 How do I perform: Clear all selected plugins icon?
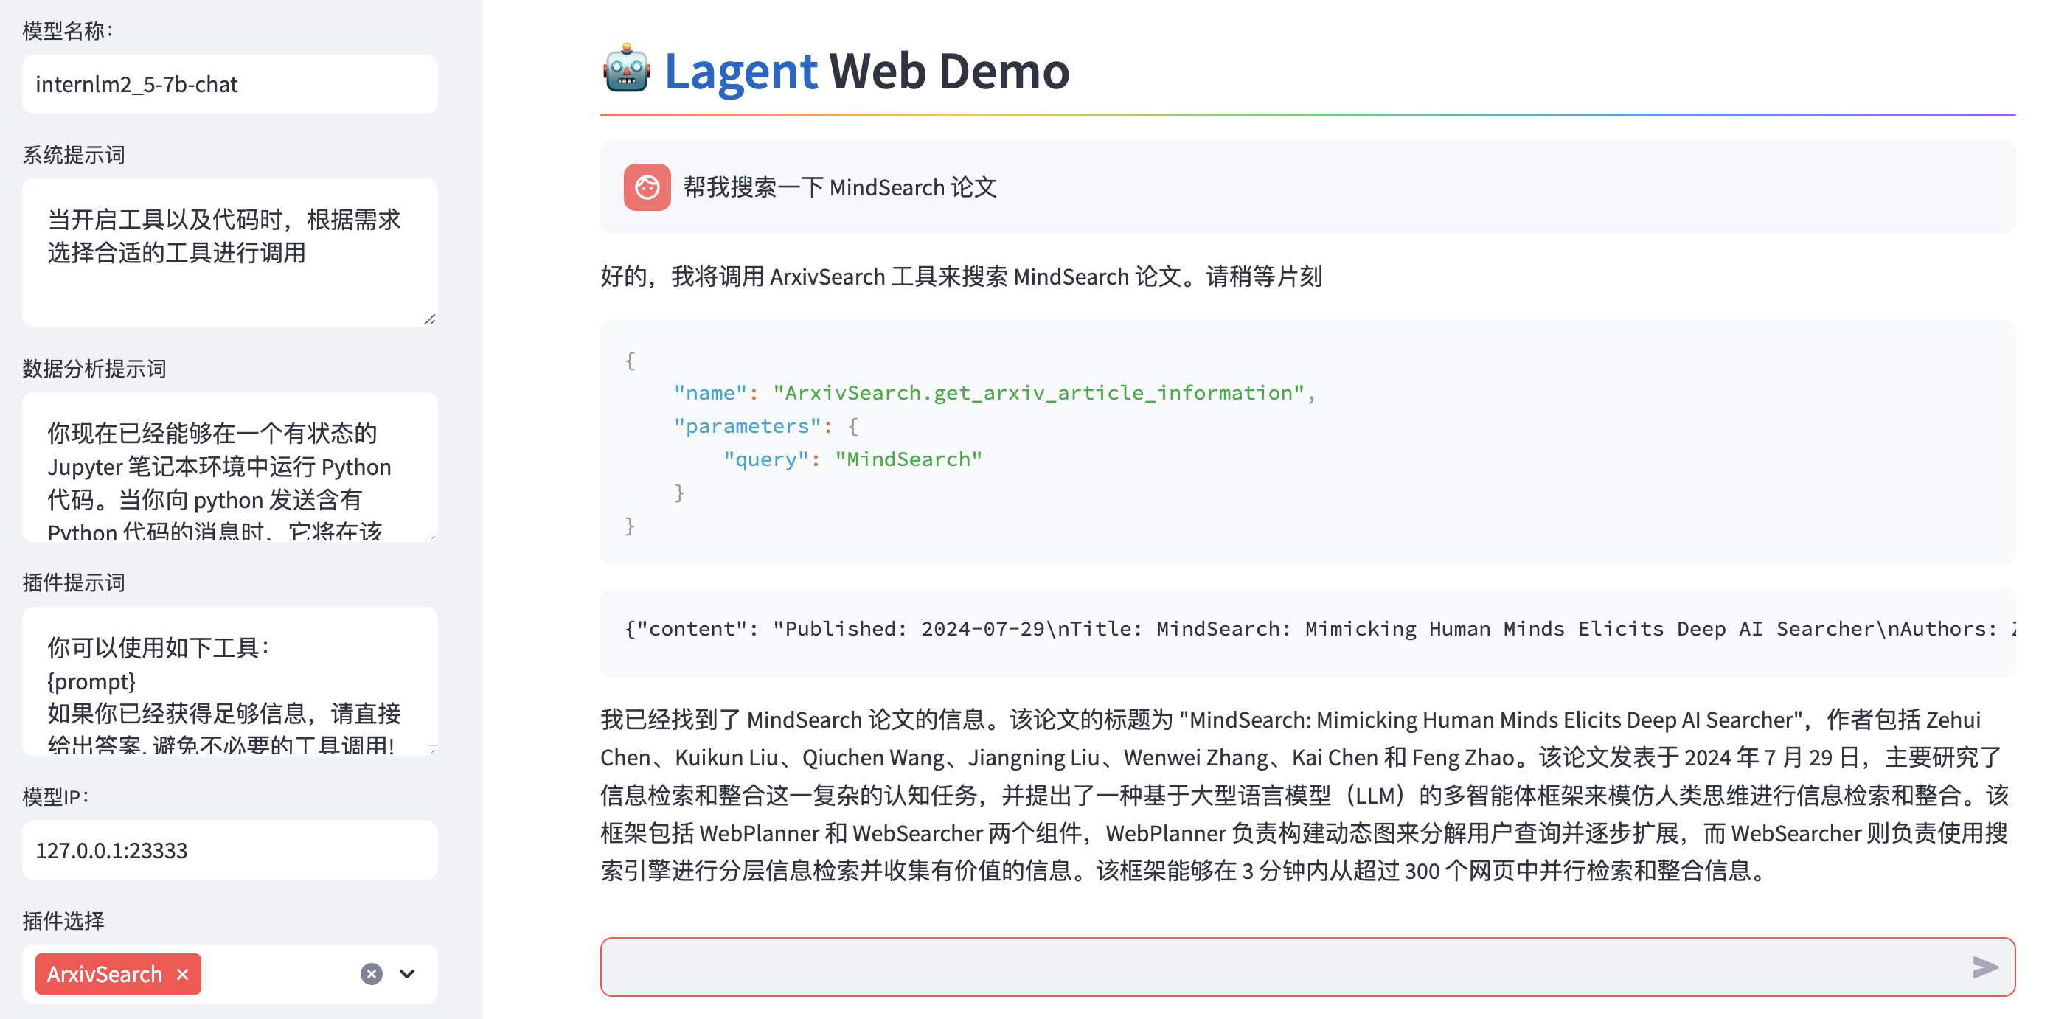coord(372,973)
